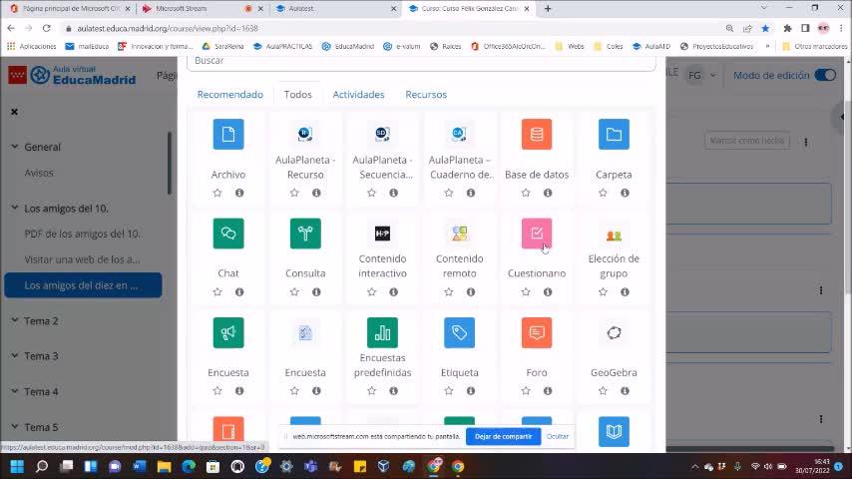The image size is (852, 479).
Task: Close the course index sidebar
Action: click(15, 112)
